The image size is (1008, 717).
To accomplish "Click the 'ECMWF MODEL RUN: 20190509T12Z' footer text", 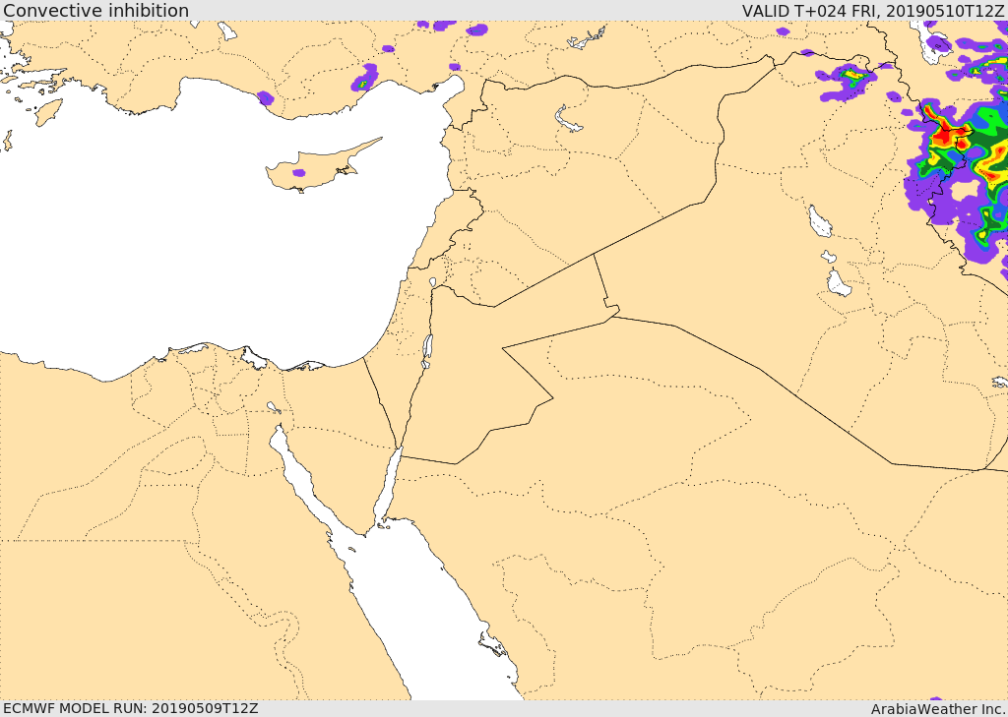I will tap(131, 709).
